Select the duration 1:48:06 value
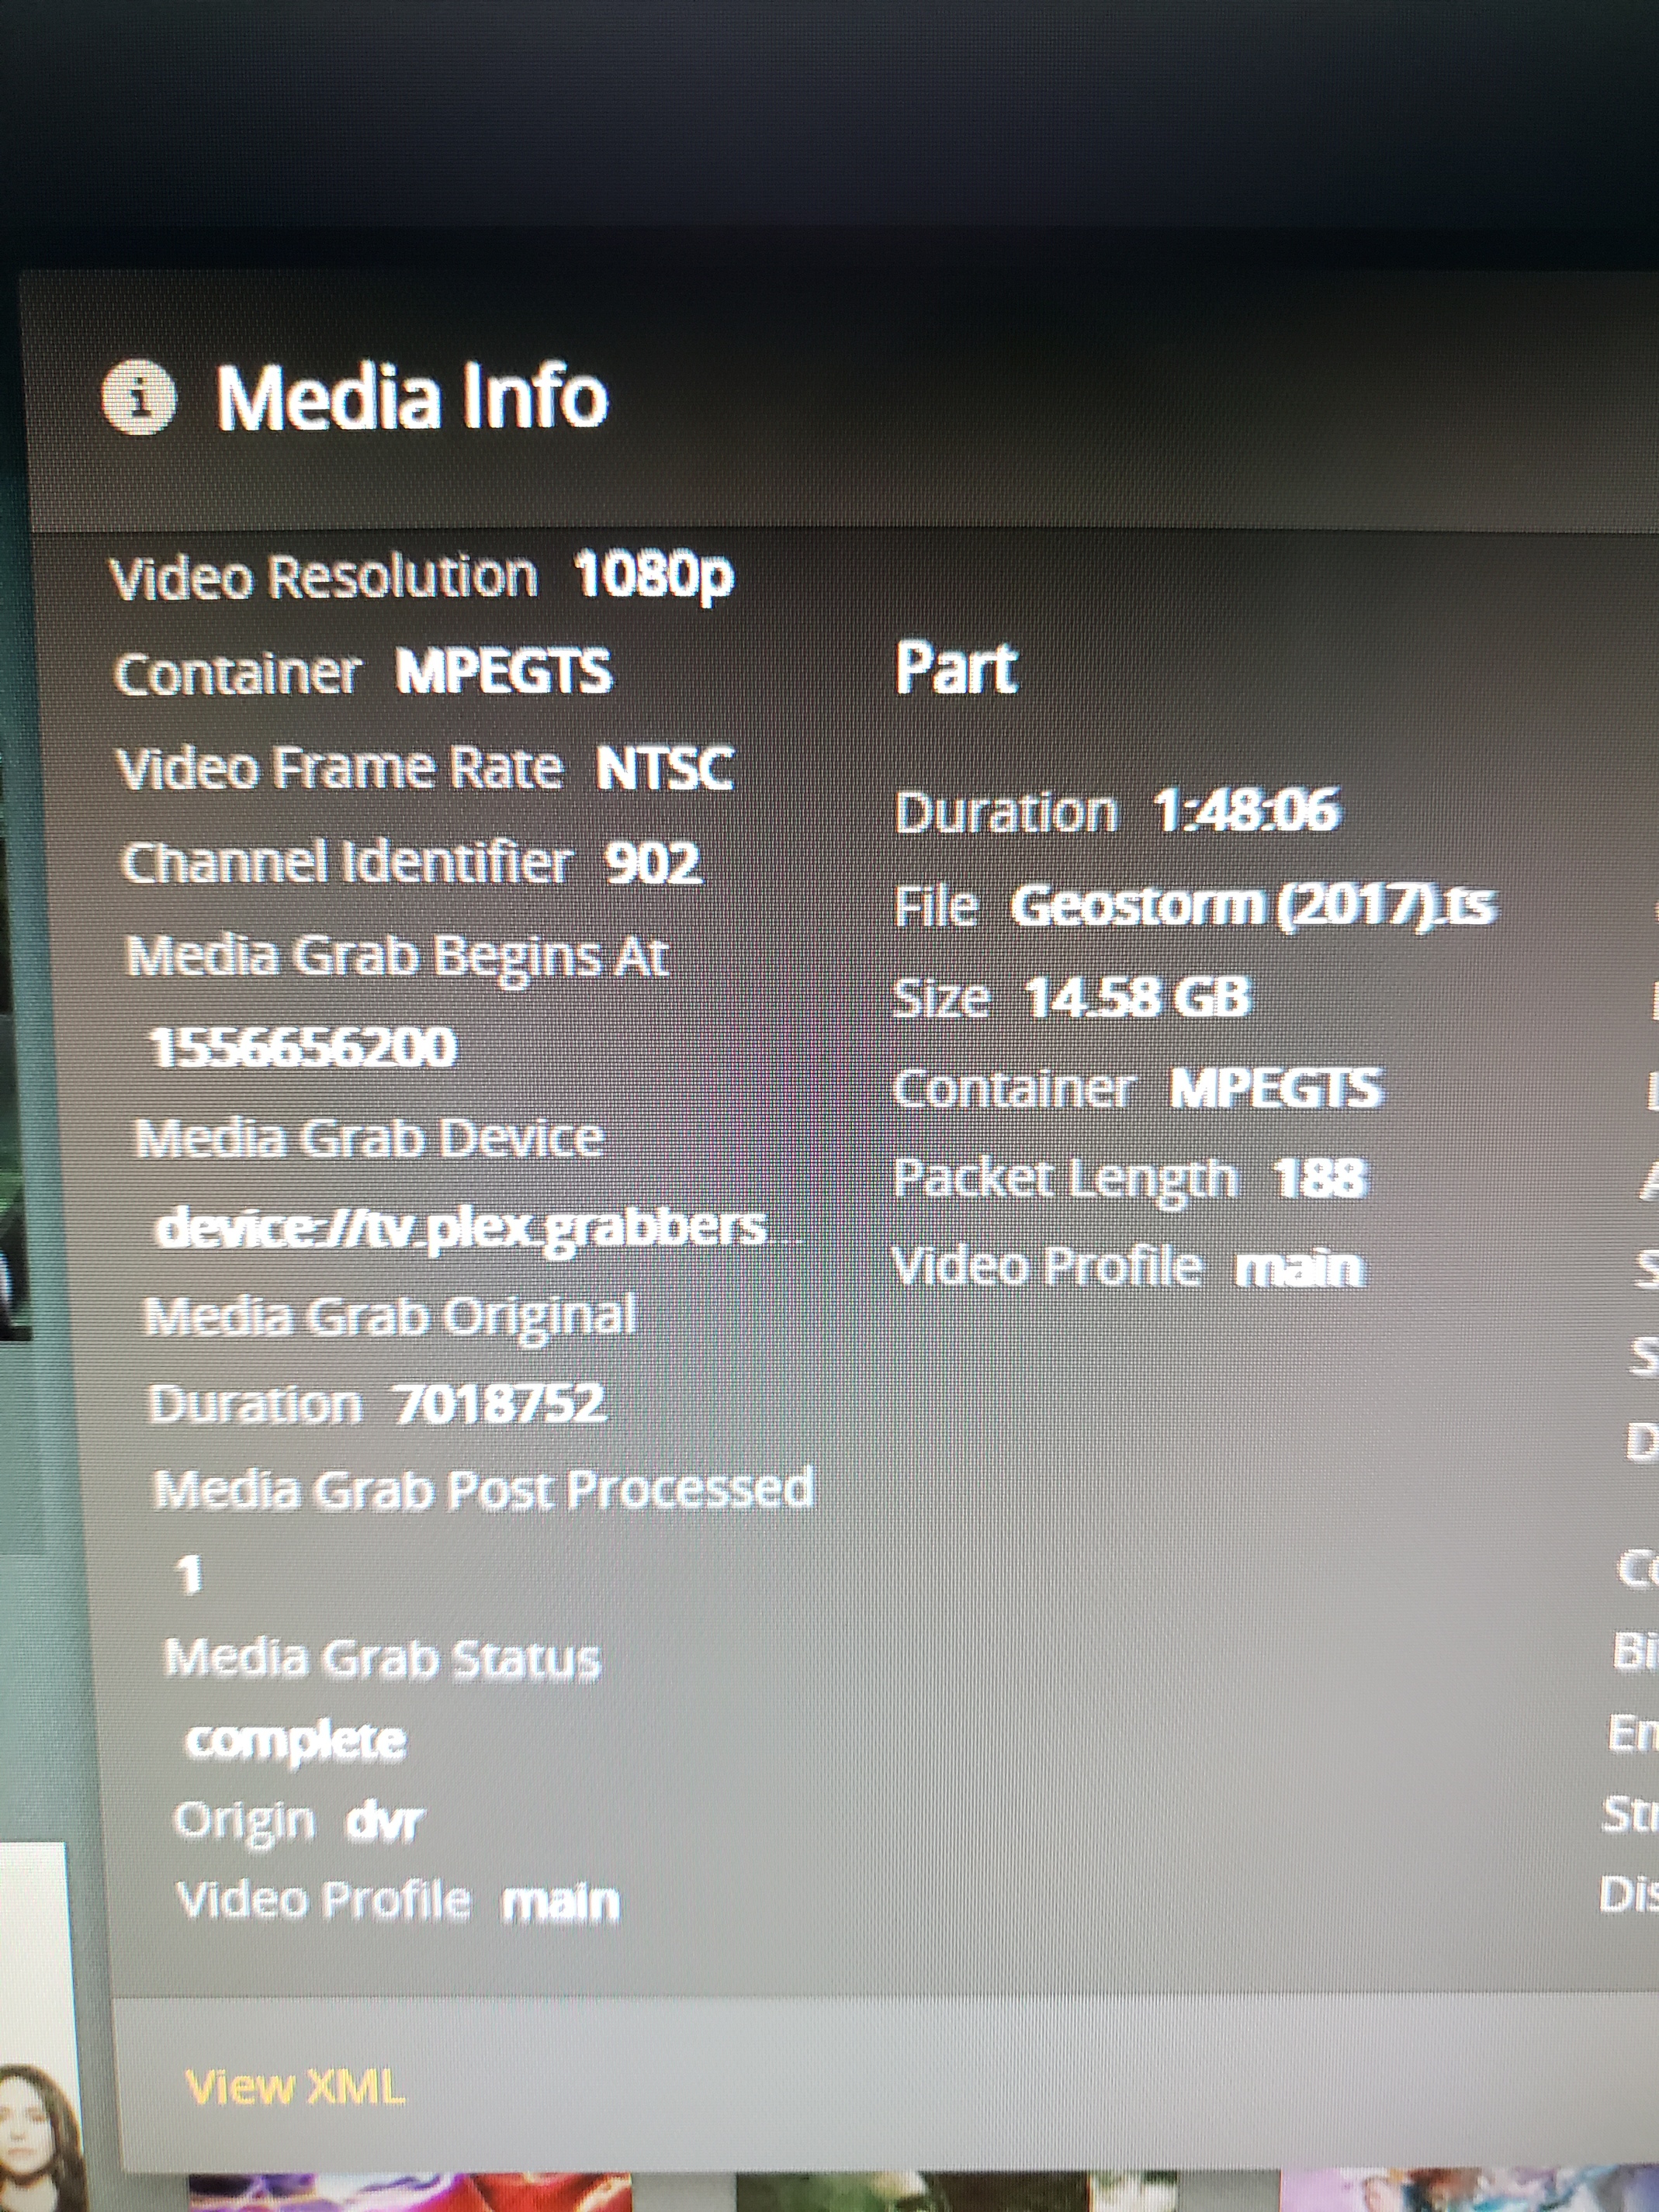Viewport: 1659px width, 2212px height. (1244, 810)
